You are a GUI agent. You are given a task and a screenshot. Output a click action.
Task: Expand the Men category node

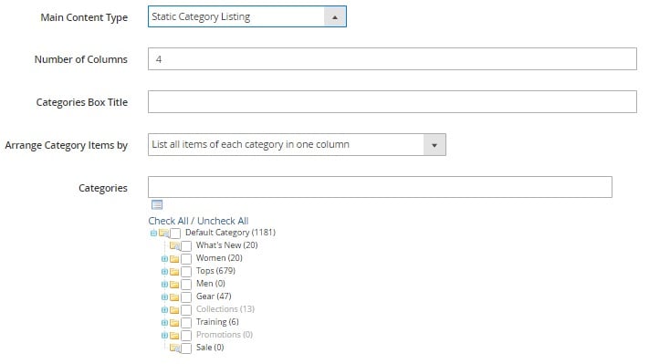(164, 285)
